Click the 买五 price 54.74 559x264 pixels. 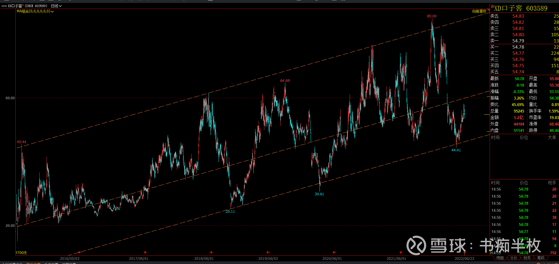(x=518, y=72)
